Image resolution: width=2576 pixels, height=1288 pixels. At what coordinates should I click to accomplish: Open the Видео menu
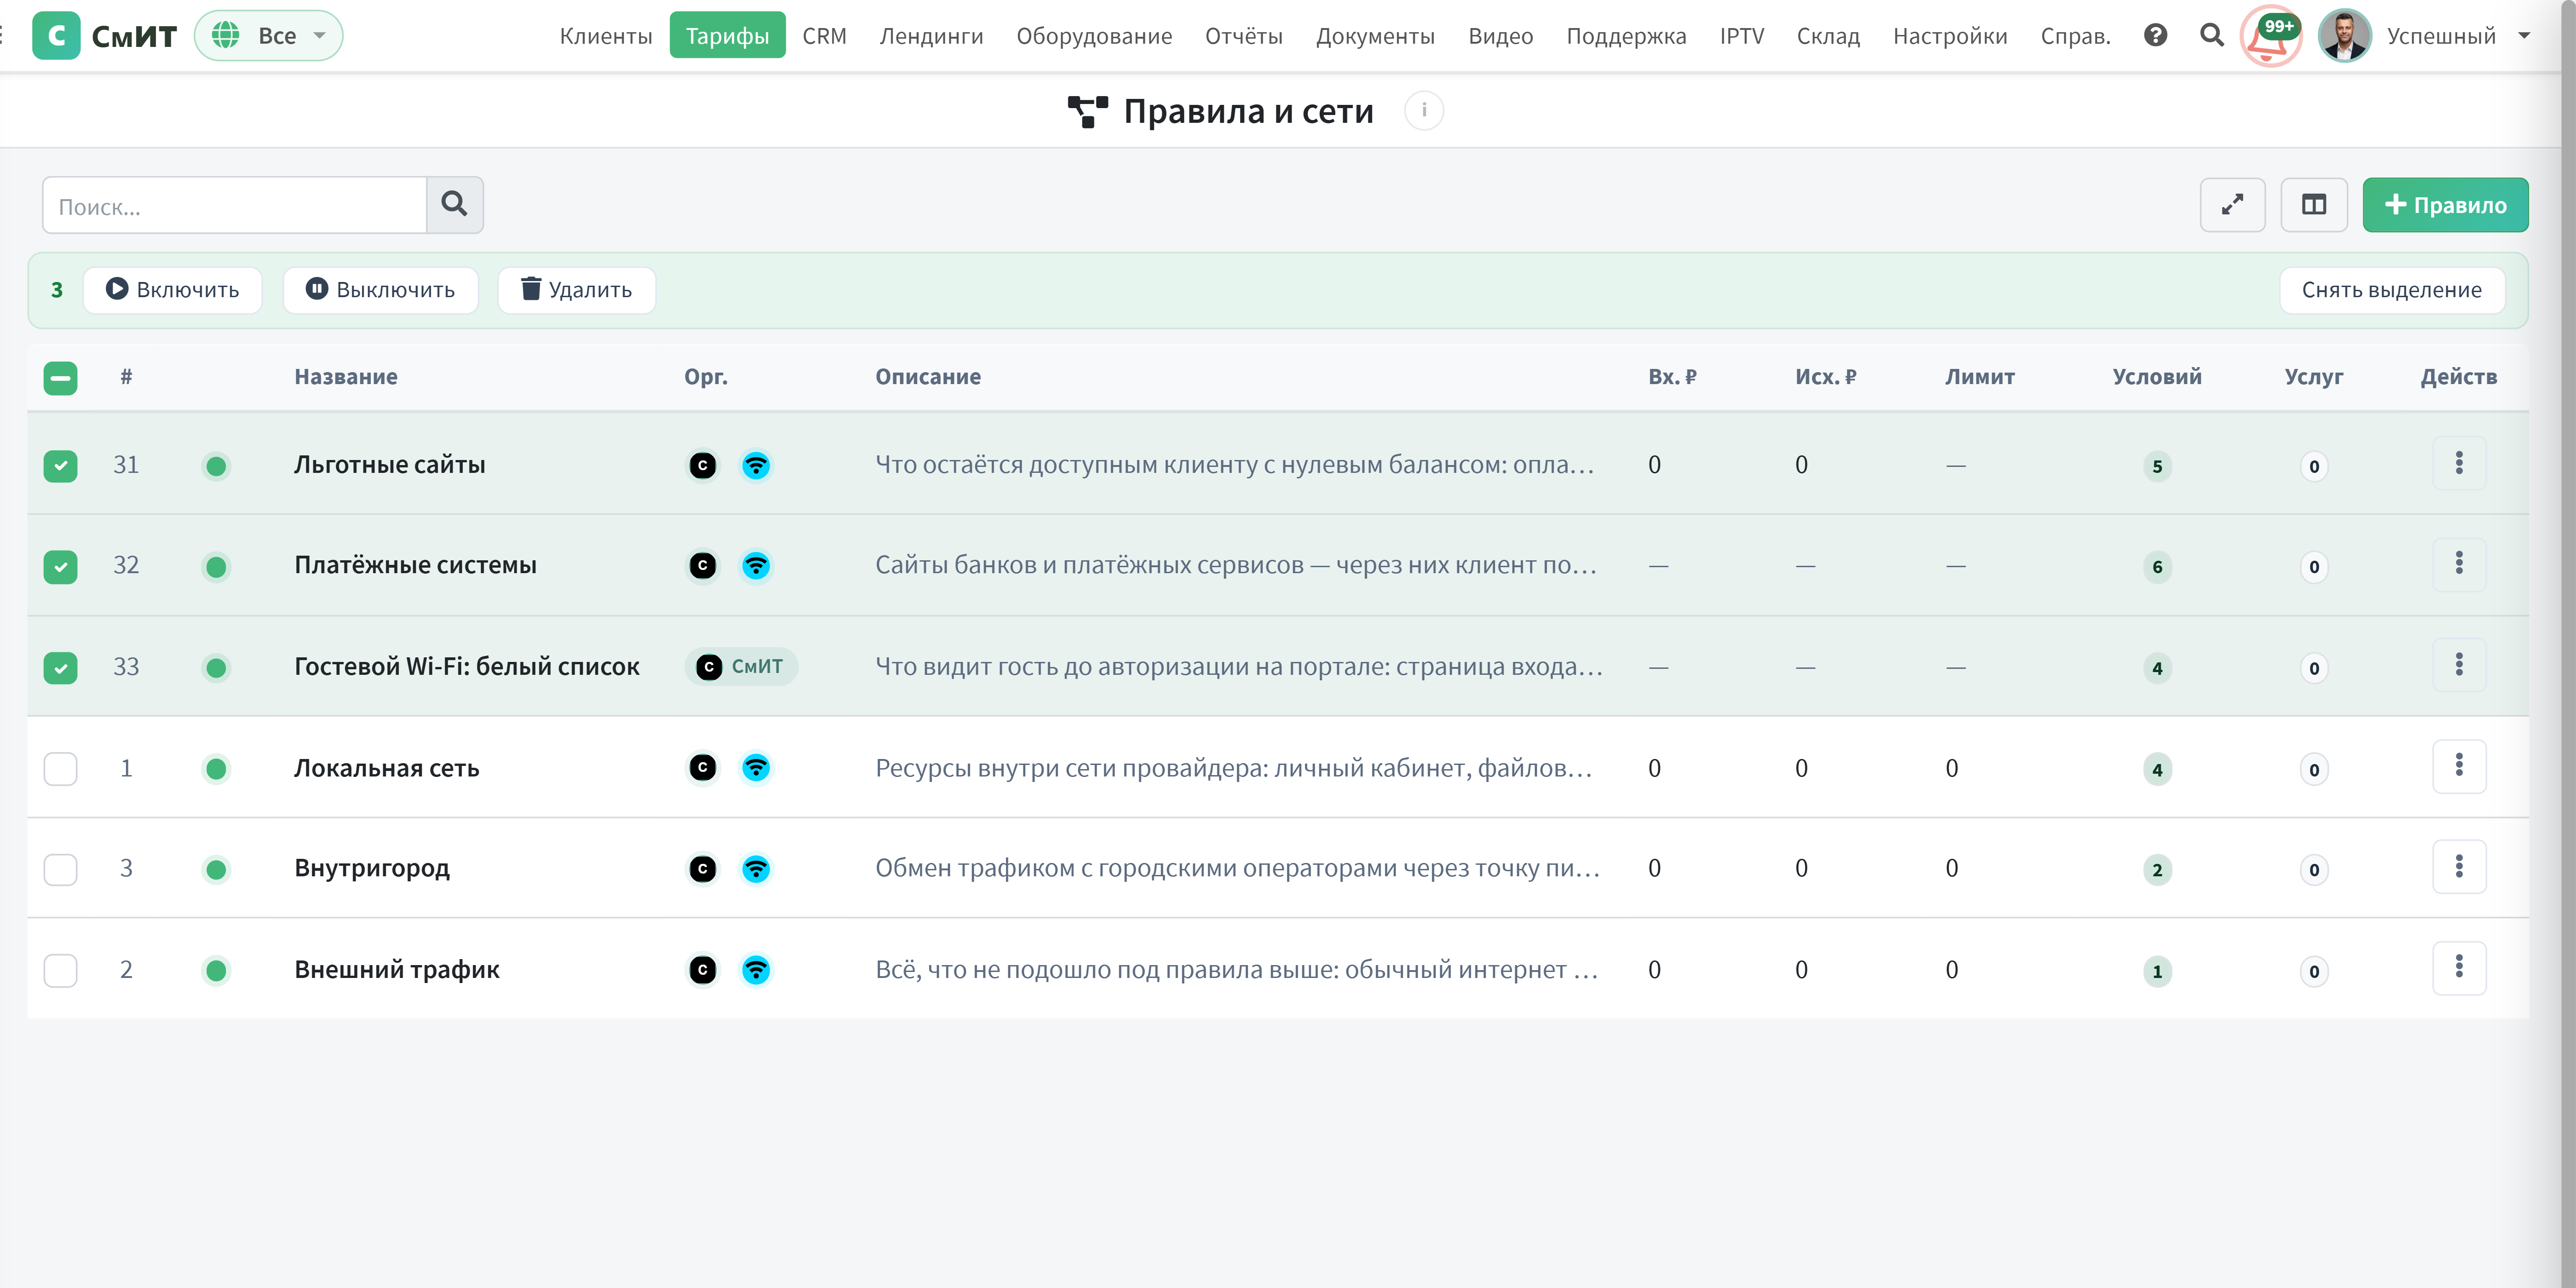pyautogui.click(x=1500, y=36)
